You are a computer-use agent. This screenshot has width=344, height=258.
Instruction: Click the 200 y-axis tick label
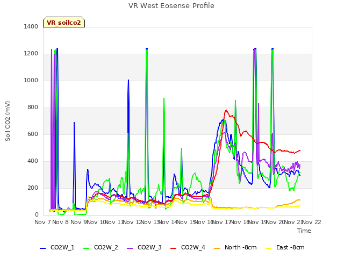[33, 188]
